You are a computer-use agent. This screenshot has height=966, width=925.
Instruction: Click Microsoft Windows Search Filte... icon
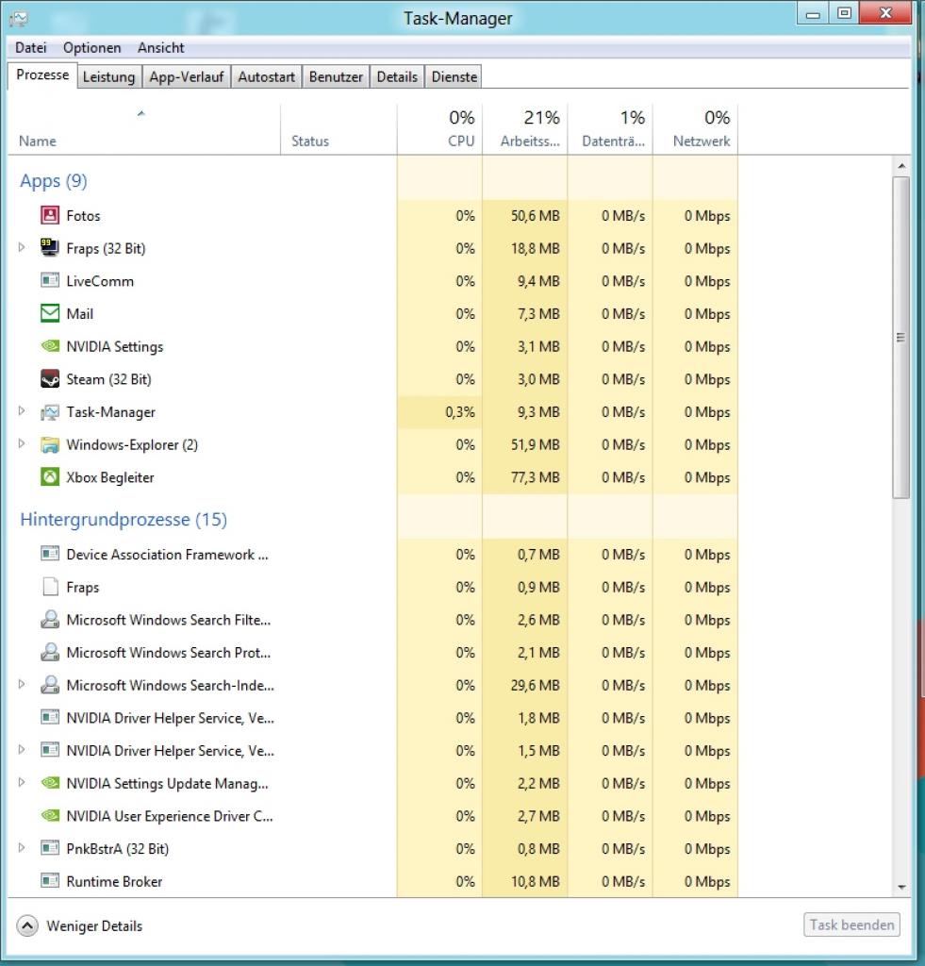pyautogui.click(x=50, y=619)
